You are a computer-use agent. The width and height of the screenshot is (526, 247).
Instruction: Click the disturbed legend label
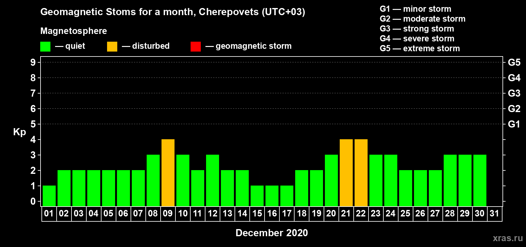tap(151, 46)
